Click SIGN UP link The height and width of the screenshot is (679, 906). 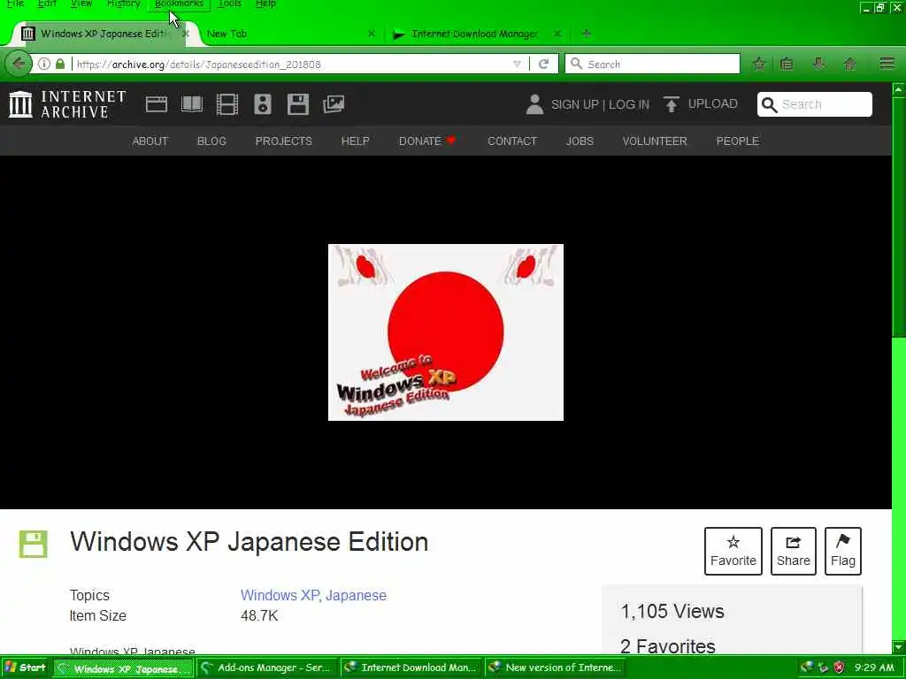pyautogui.click(x=575, y=104)
